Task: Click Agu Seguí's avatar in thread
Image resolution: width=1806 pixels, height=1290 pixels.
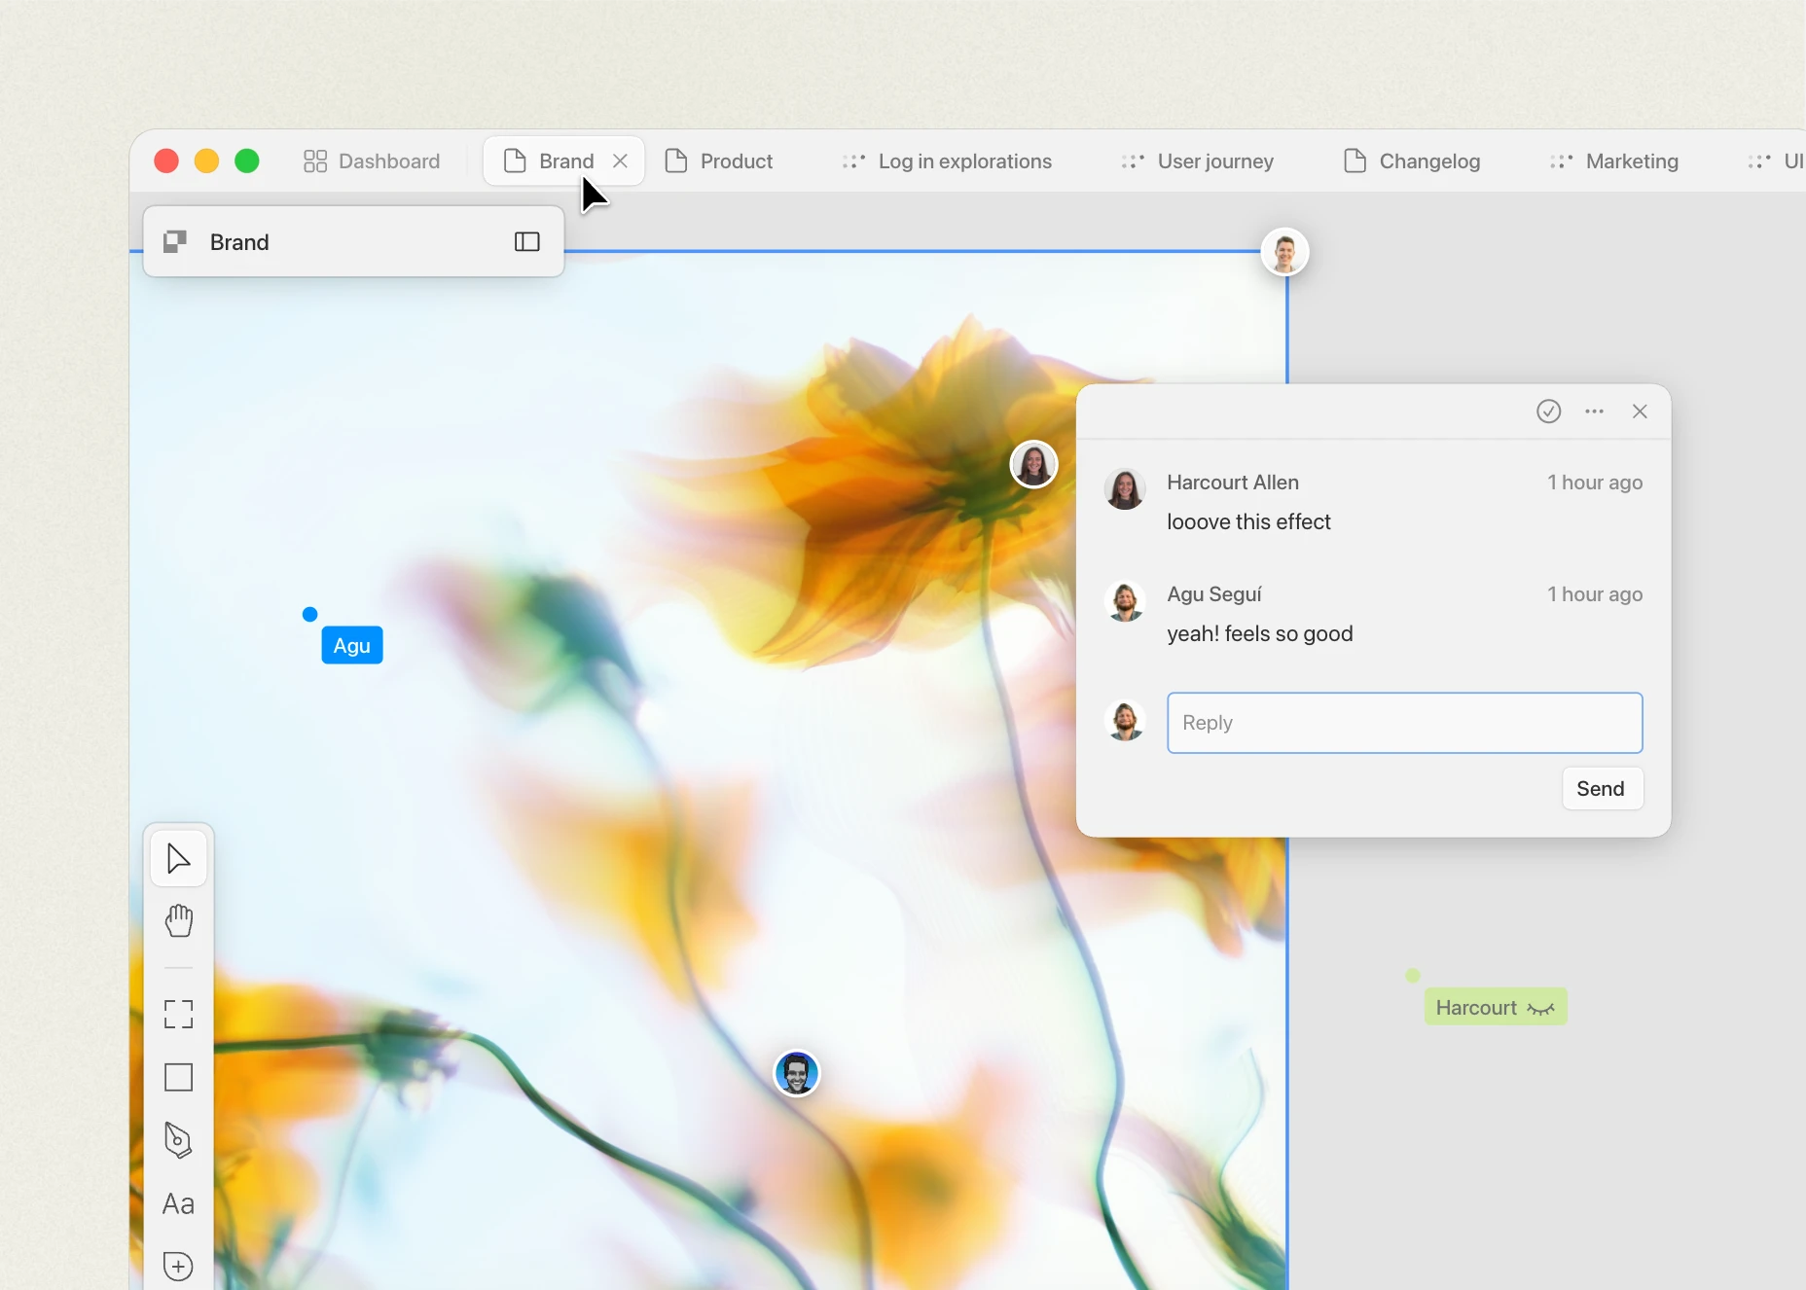Action: 1125,601
